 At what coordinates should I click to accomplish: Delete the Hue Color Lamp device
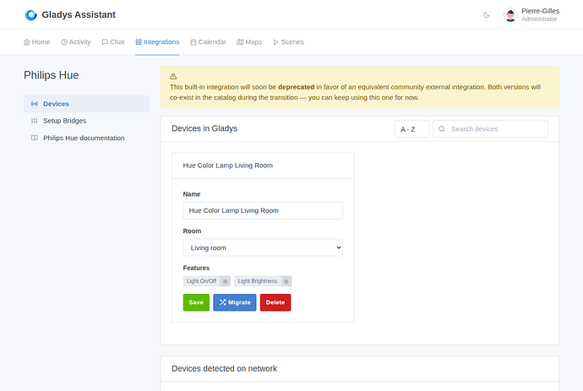pos(275,302)
